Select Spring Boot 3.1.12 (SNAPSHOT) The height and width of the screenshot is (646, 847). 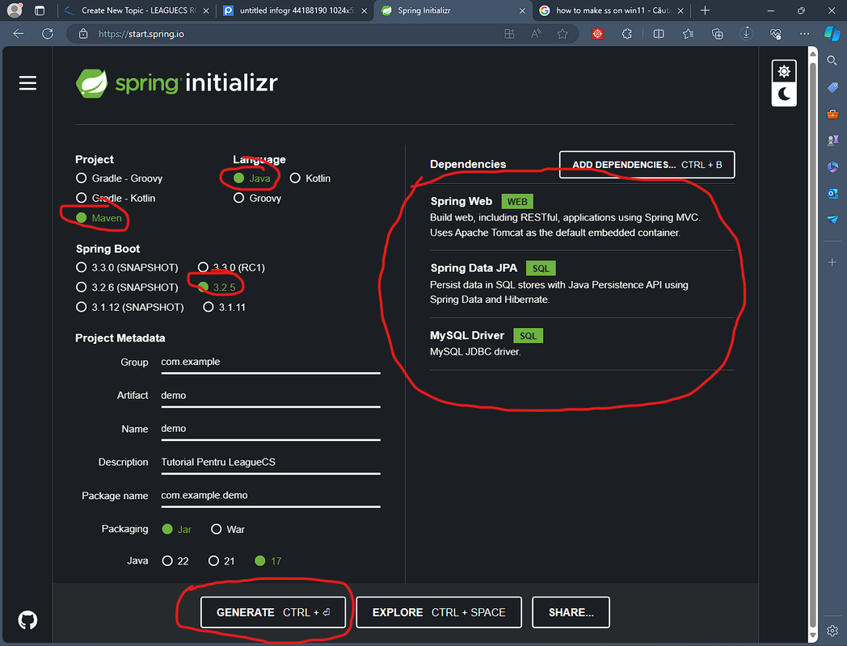(x=129, y=307)
